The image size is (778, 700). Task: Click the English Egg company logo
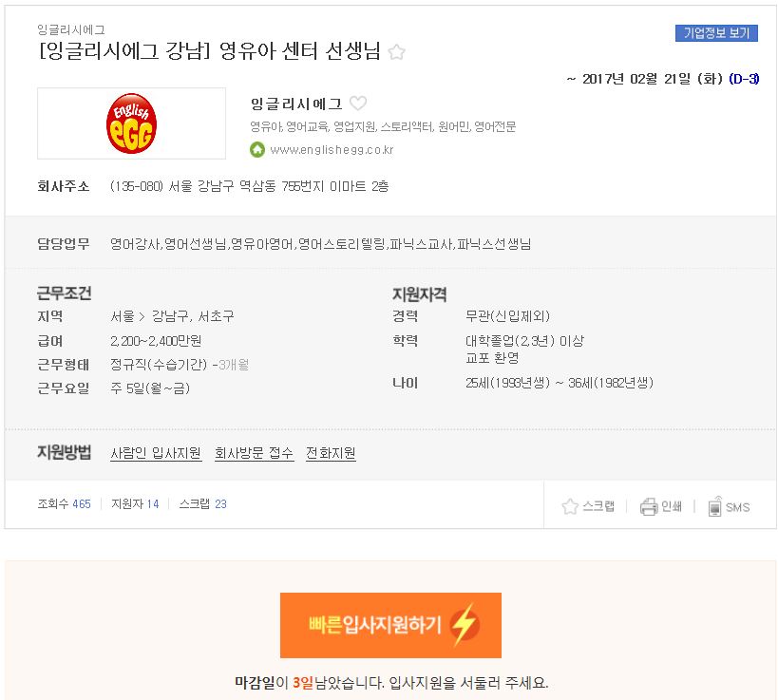131,123
